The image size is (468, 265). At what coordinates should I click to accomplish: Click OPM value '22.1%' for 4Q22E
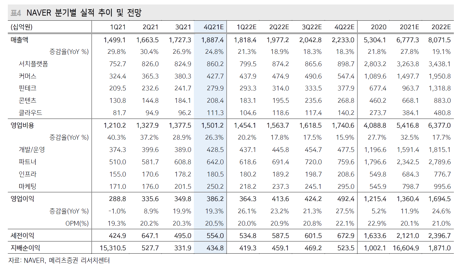tap(345, 223)
